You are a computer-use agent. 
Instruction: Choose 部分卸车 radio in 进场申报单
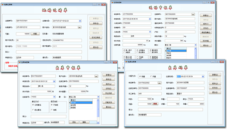point(150,52)
